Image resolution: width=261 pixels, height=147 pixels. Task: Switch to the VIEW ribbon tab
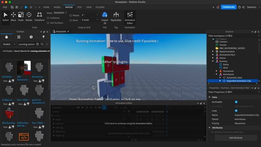point(89,7)
